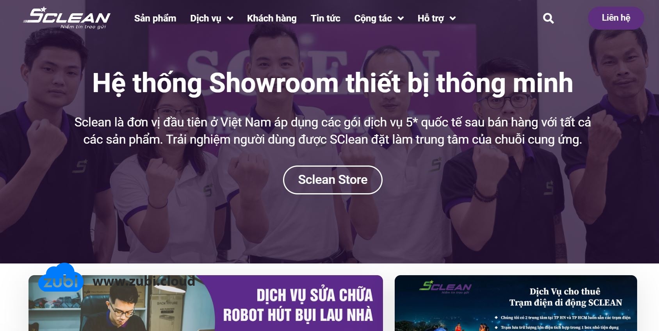This screenshot has height=331, width=659.
Task: Select the Hỗ trợ menu label
Action: tap(431, 18)
